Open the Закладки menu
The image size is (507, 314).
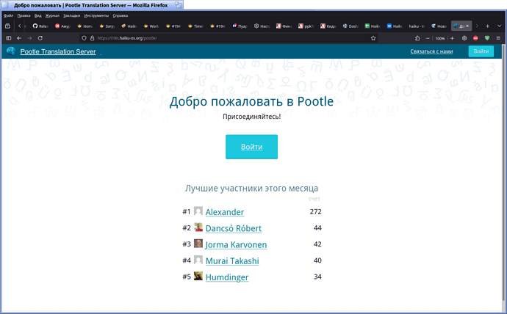coord(71,15)
